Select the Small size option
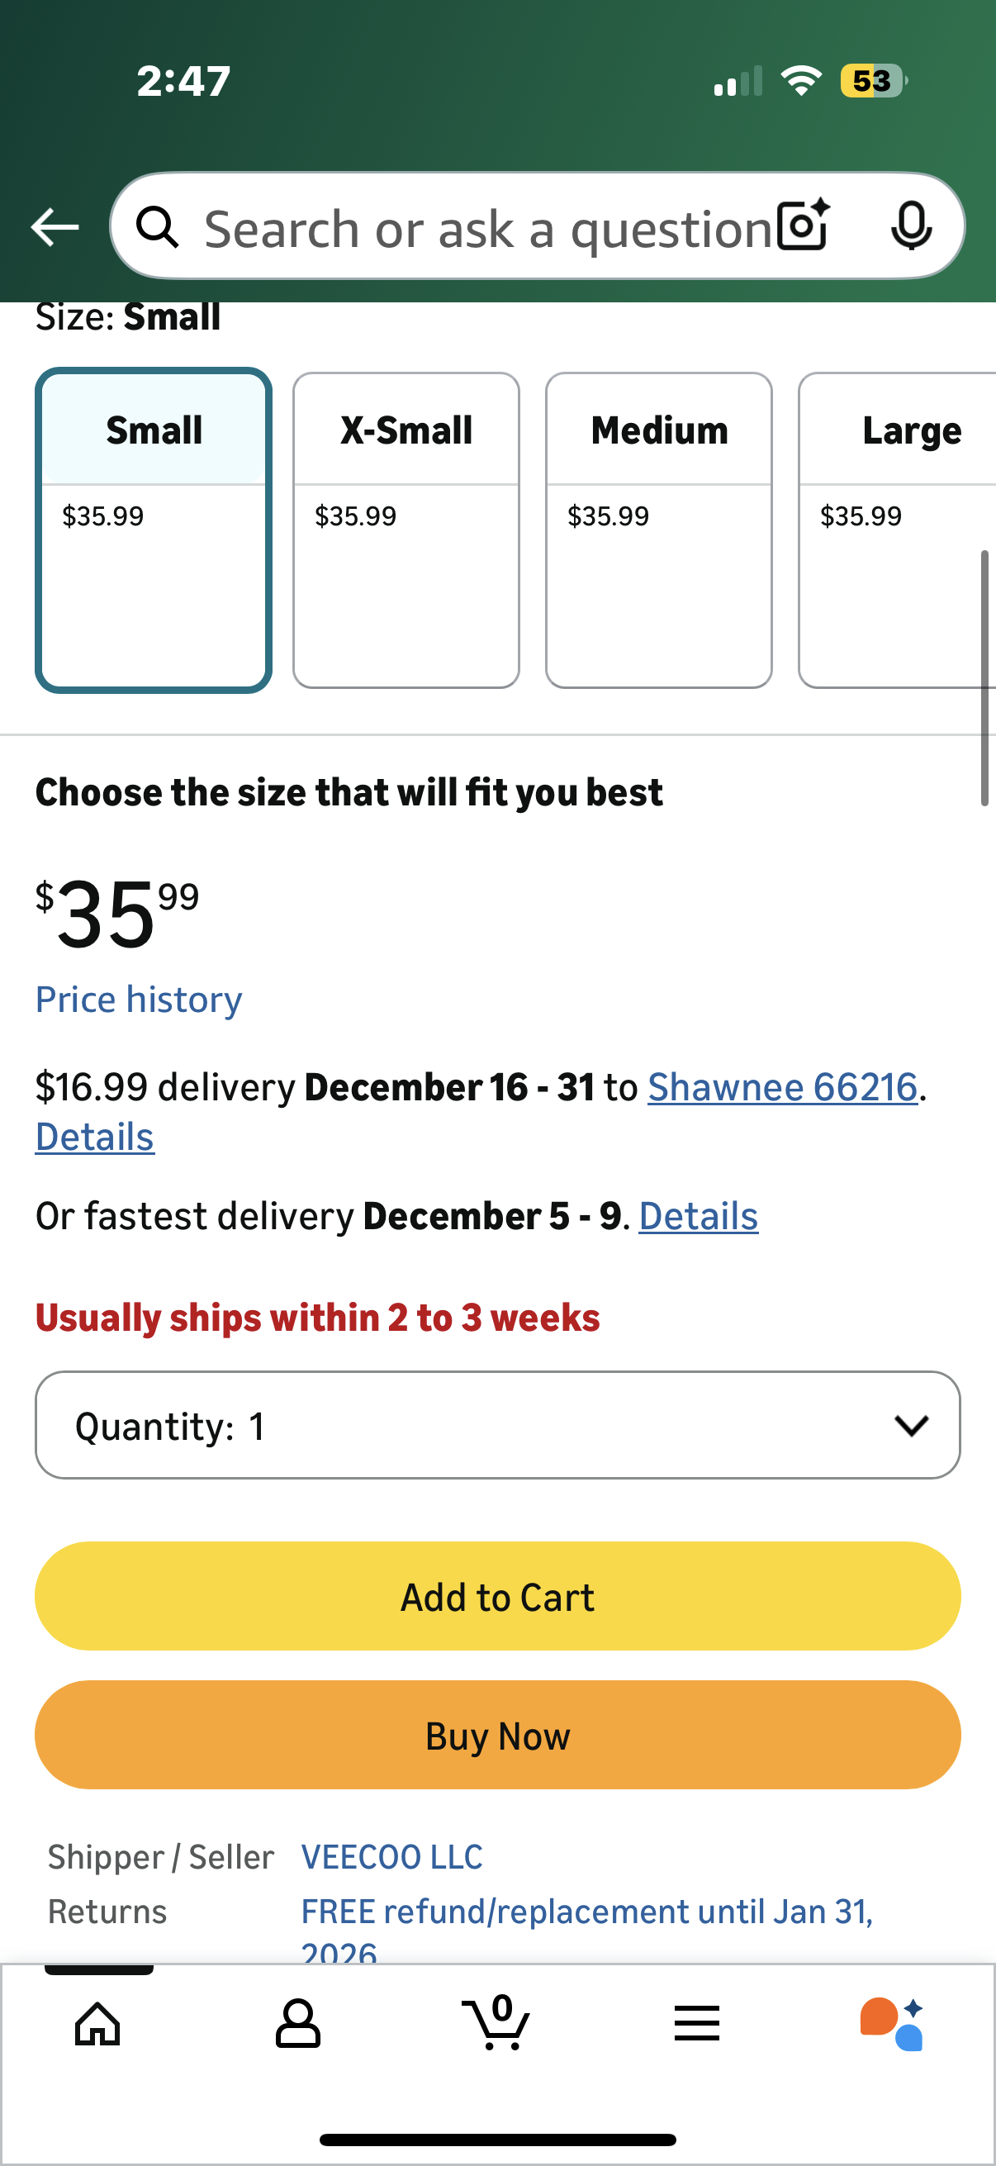The width and height of the screenshot is (996, 2166). [154, 530]
